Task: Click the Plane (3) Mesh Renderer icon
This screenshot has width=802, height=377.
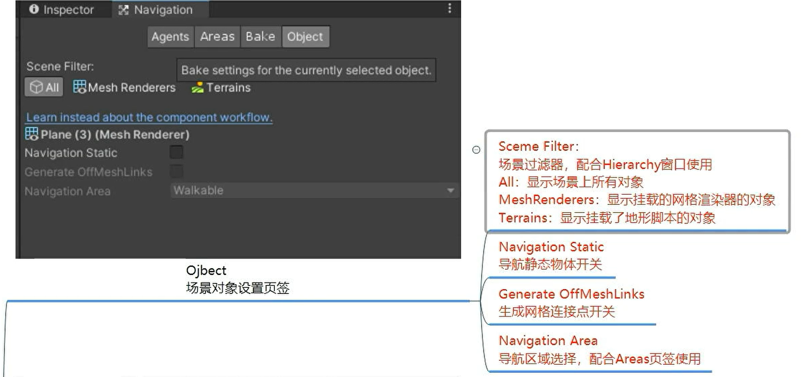Action: 31,134
